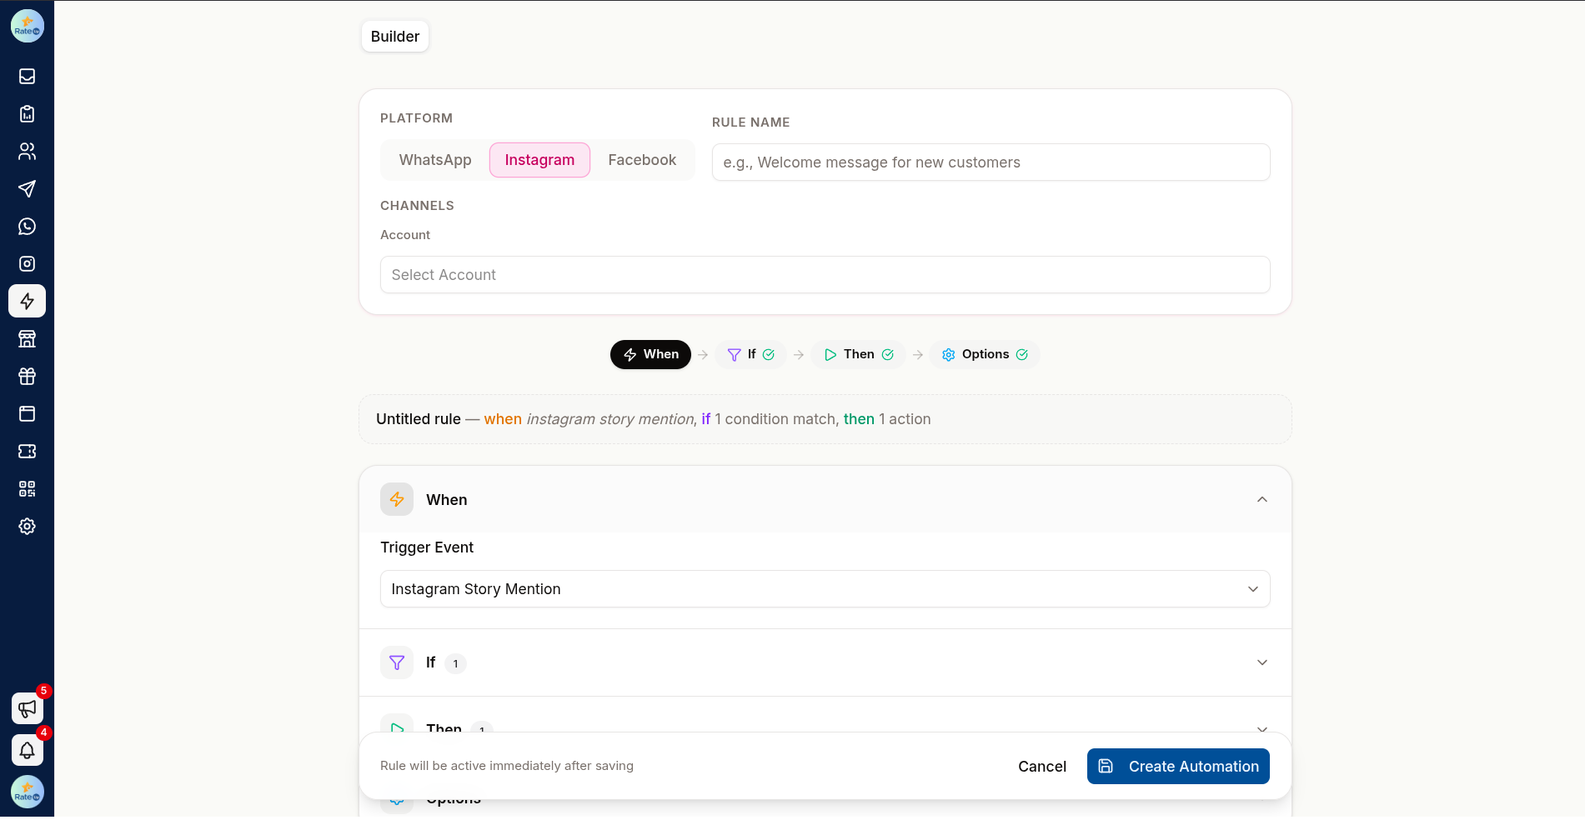
Task: Focus the Rule Name input field
Action: point(991,162)
